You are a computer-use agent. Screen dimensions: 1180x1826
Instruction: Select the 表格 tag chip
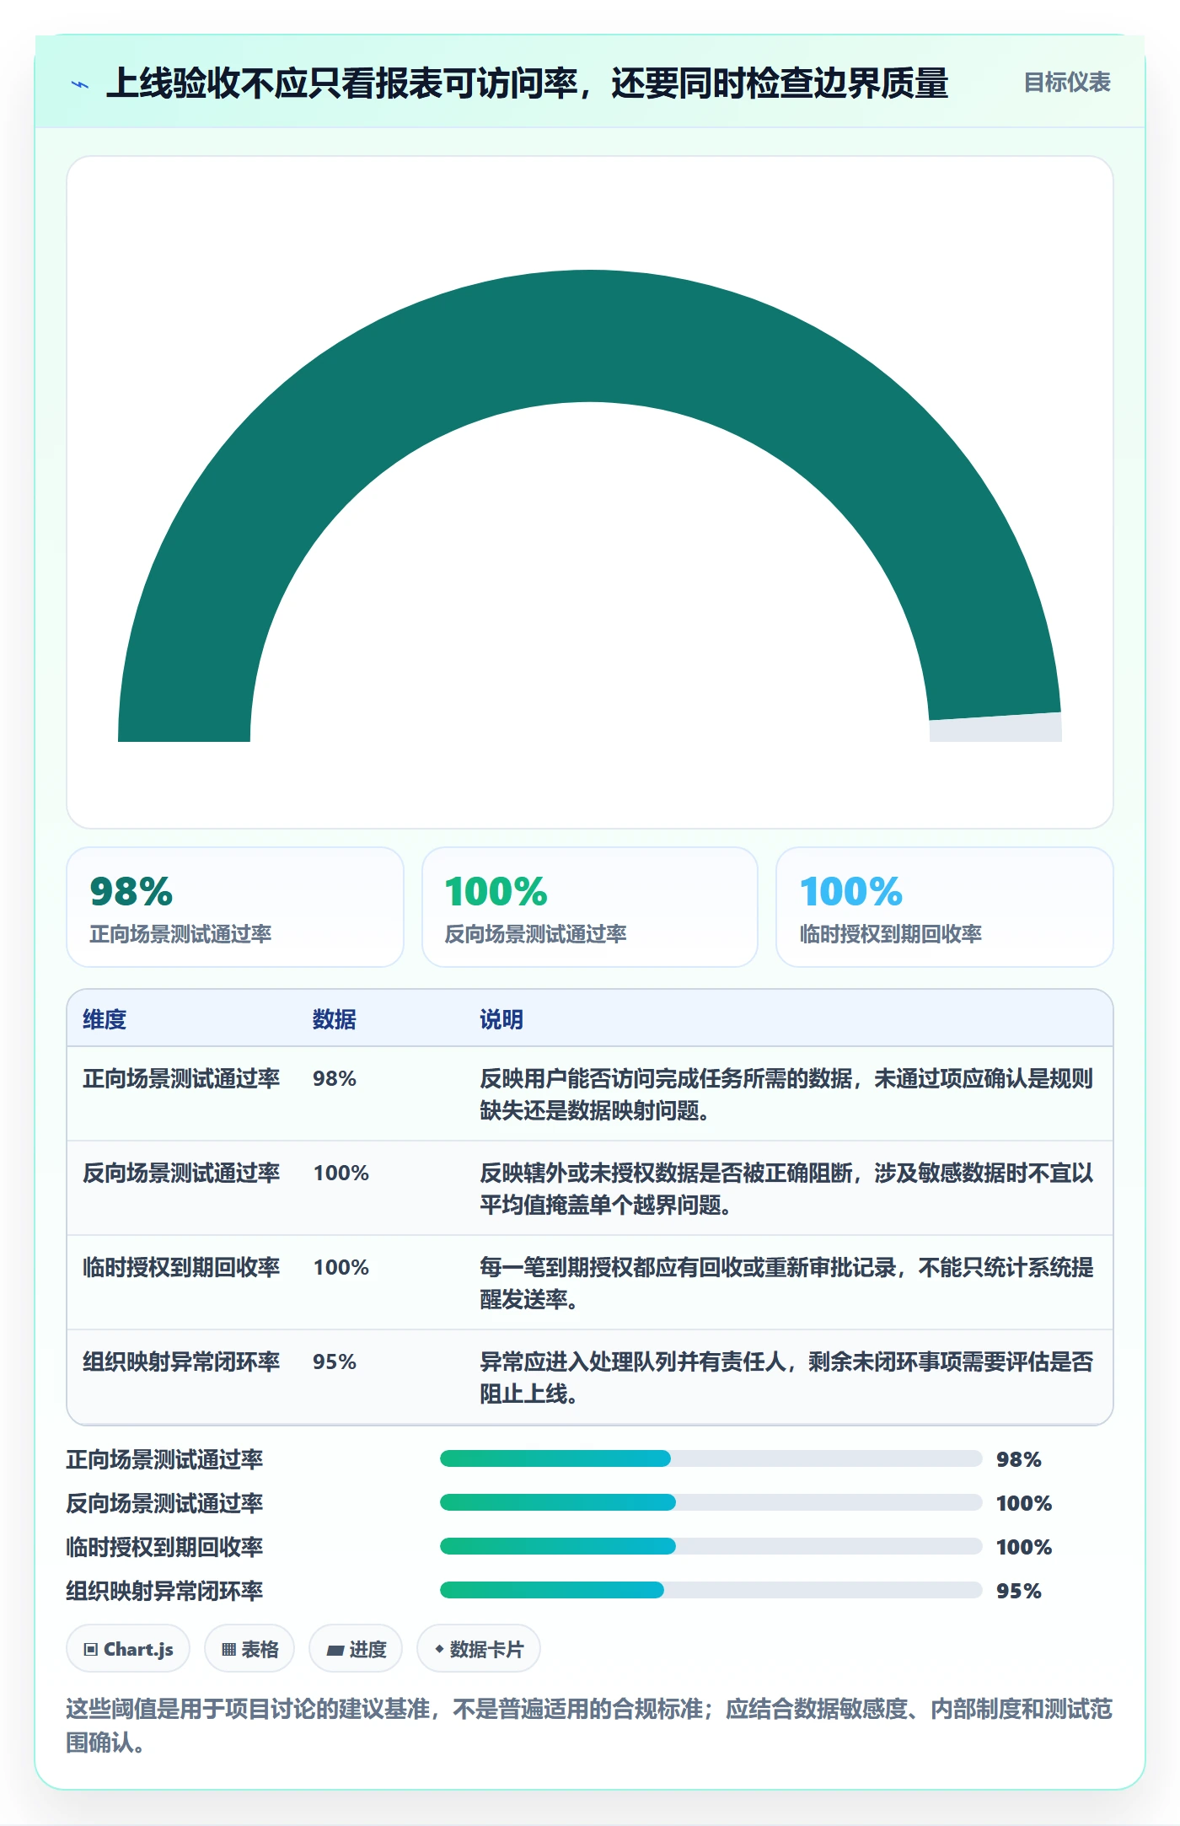[x=249, y=1648]
